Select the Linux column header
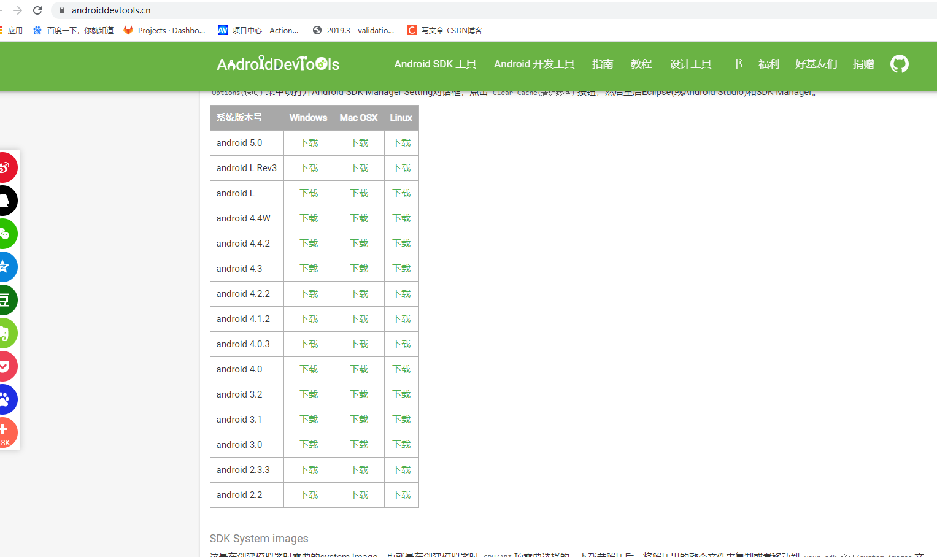 coord(401,118)
